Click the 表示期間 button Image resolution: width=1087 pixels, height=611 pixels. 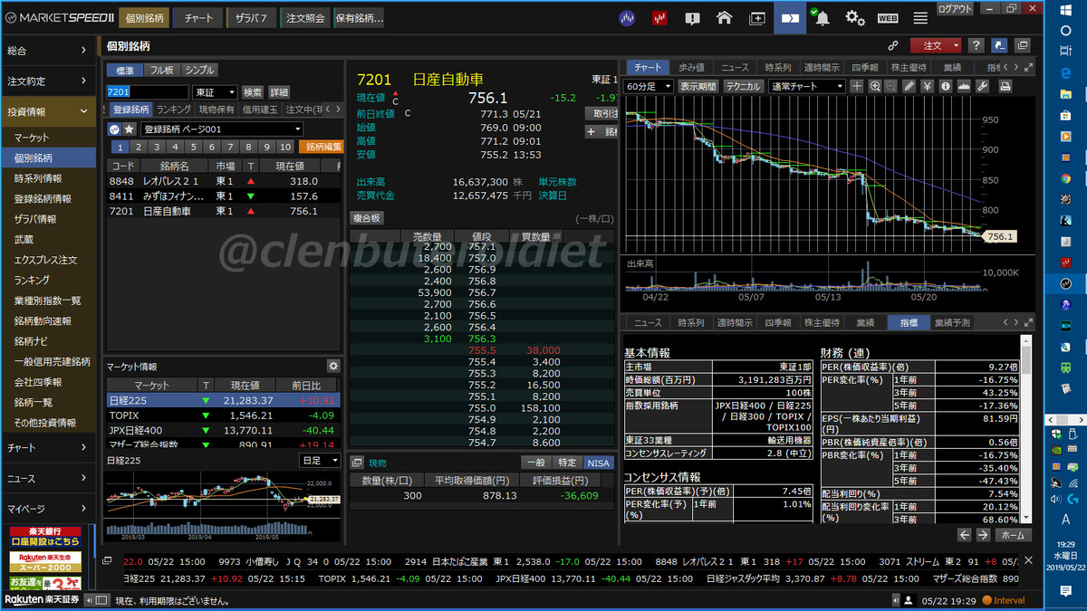click(x=698, y=86)
